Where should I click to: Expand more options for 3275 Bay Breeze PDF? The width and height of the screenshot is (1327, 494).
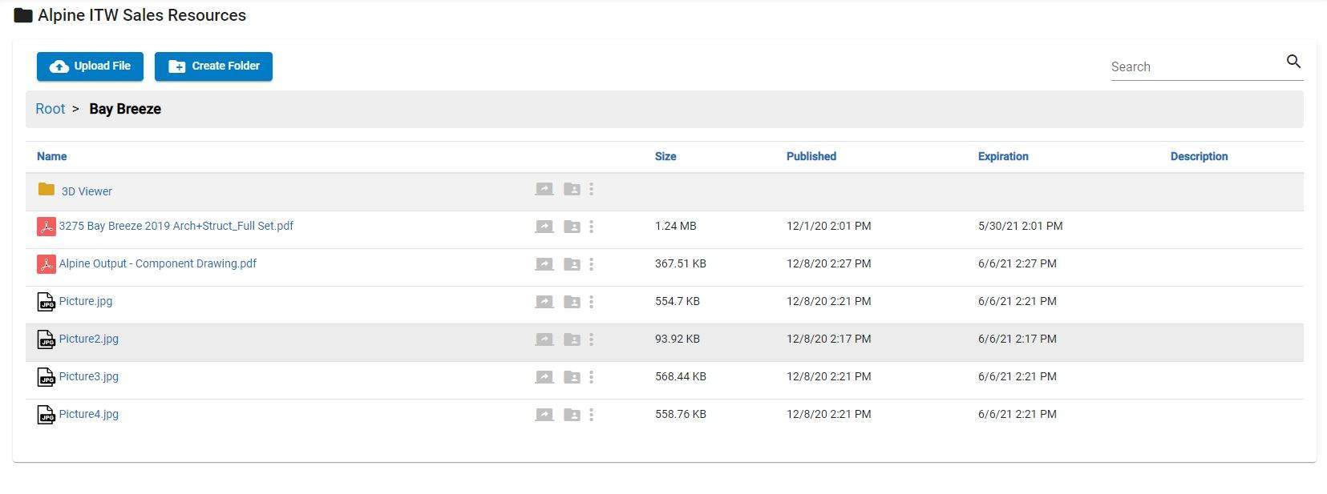coord(592,227)
